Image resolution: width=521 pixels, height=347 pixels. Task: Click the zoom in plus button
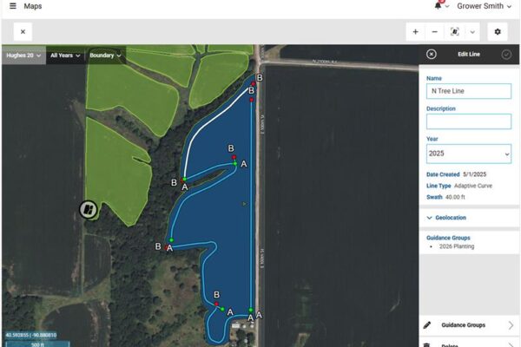click(x=415, y=32)
